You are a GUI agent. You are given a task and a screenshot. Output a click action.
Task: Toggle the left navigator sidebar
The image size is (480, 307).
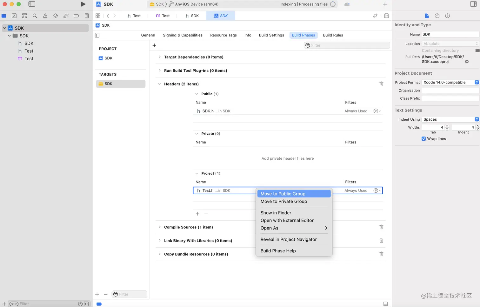[x=32, y=4]
